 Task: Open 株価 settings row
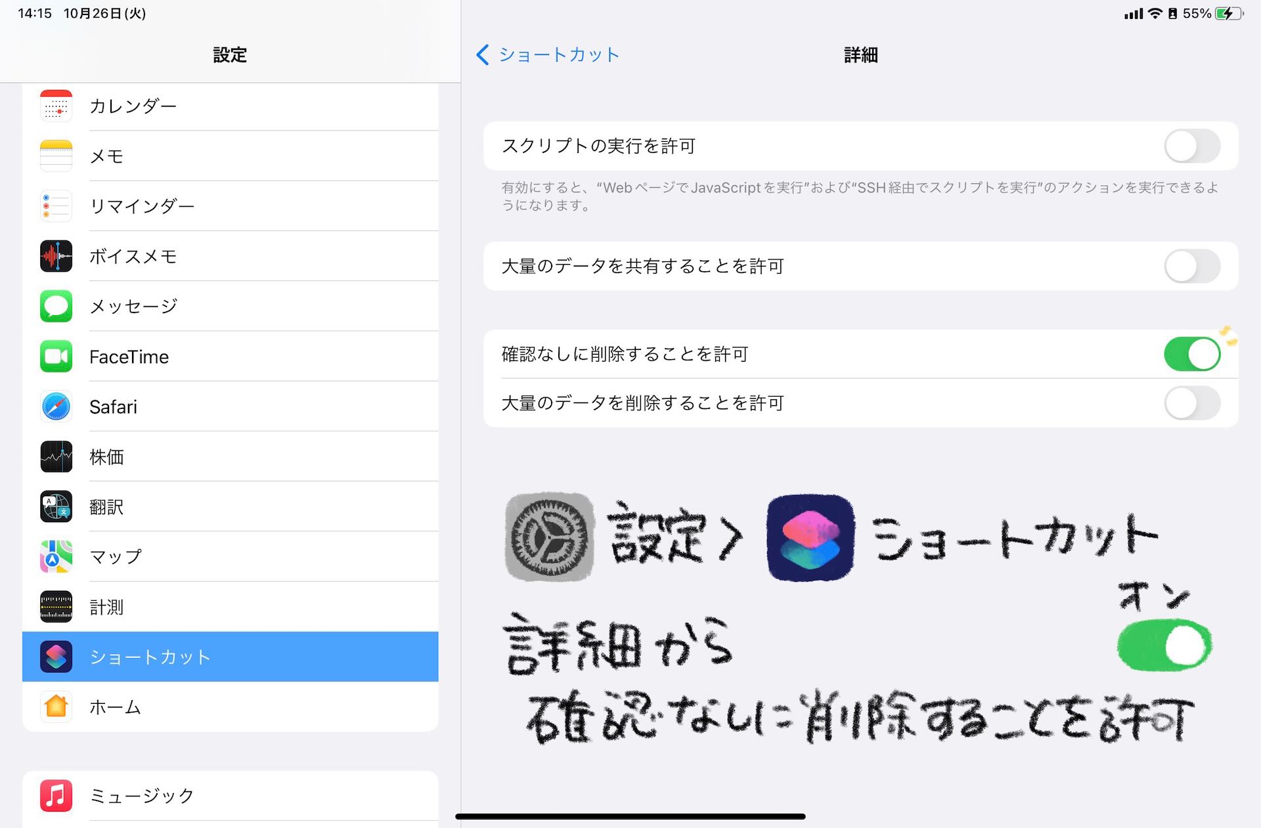point(230,456)
